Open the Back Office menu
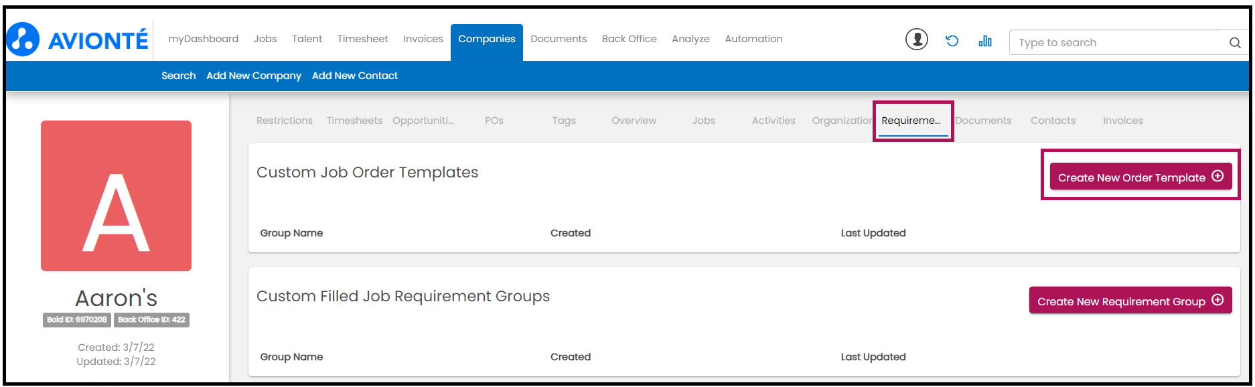 (630, 39)
